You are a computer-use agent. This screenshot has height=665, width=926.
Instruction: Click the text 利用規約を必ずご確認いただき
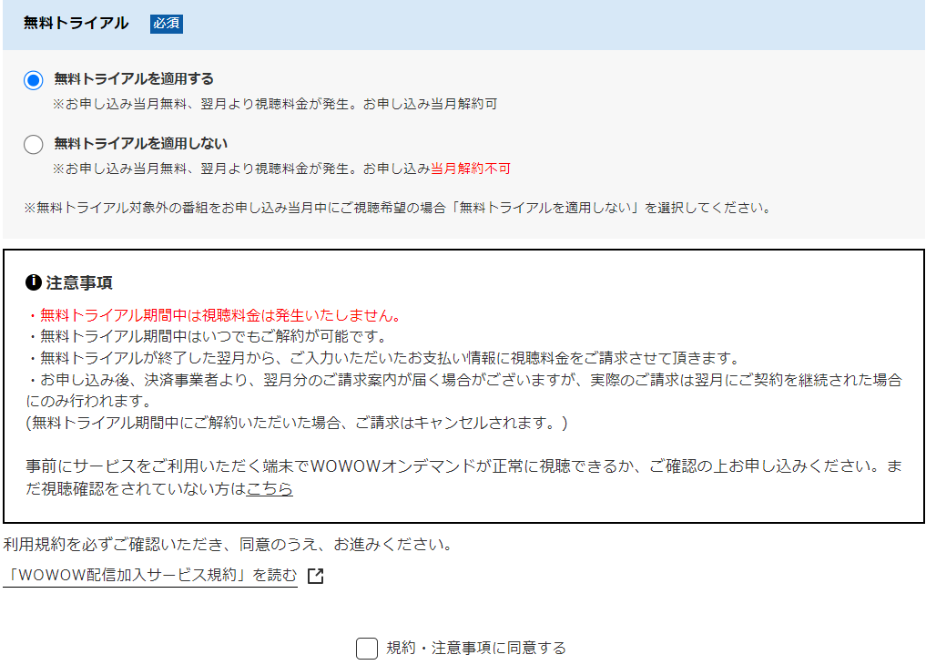pos(228,545)
